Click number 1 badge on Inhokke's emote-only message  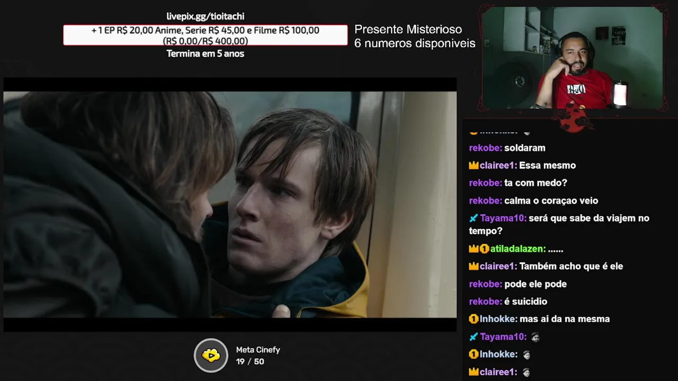pos(474,354)
